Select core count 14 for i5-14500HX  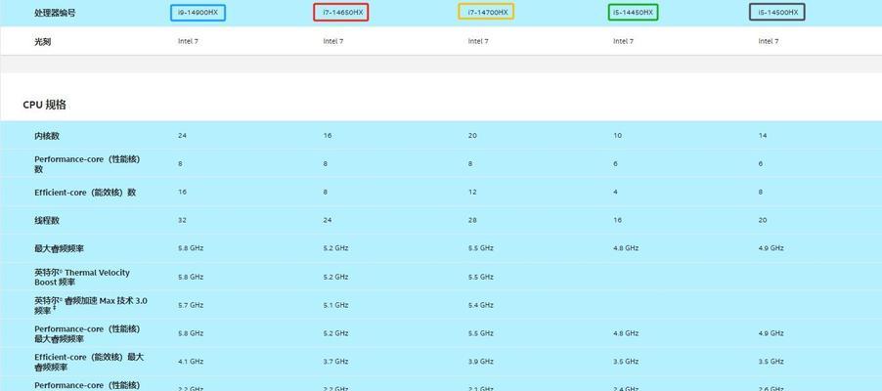click(x=763, y=136)
